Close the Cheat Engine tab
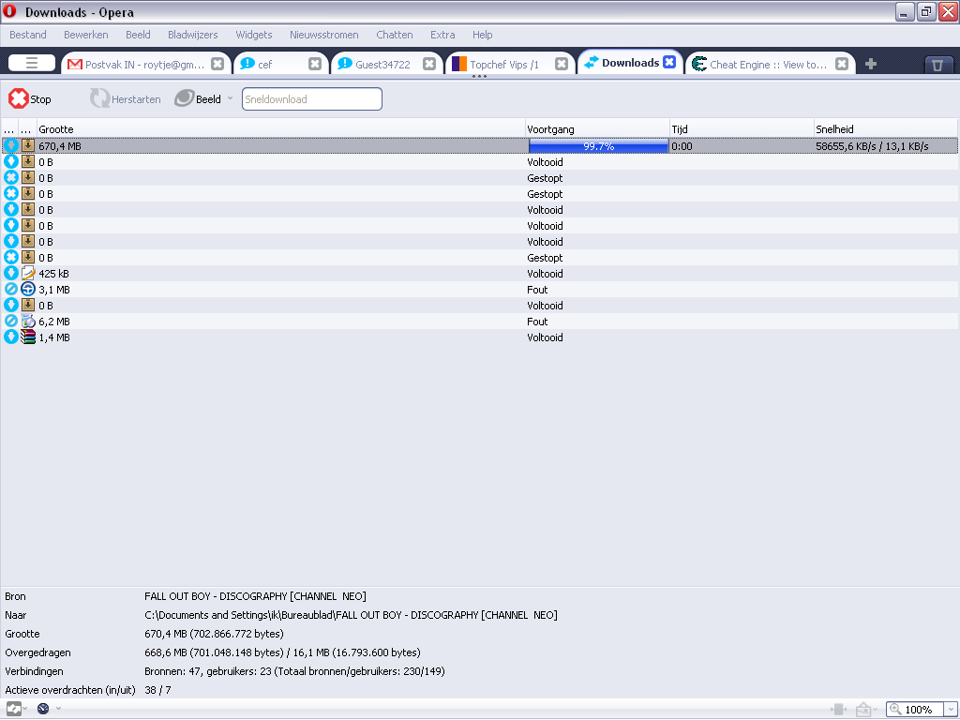Screen dimensions: 960x720 [x=842, y=64]
